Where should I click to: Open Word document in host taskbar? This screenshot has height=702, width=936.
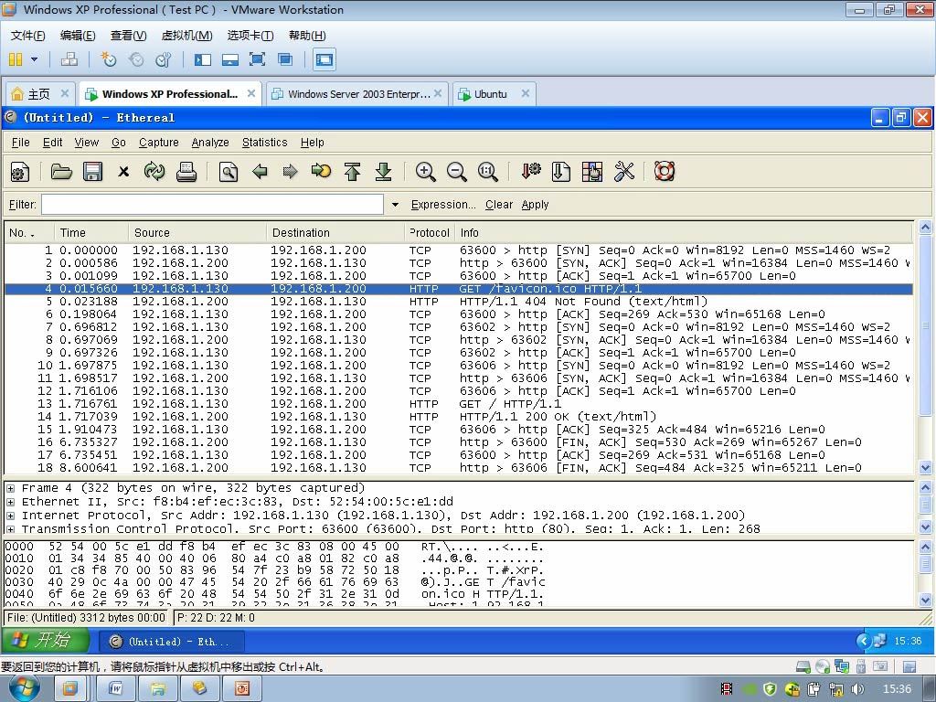[114, 689]
